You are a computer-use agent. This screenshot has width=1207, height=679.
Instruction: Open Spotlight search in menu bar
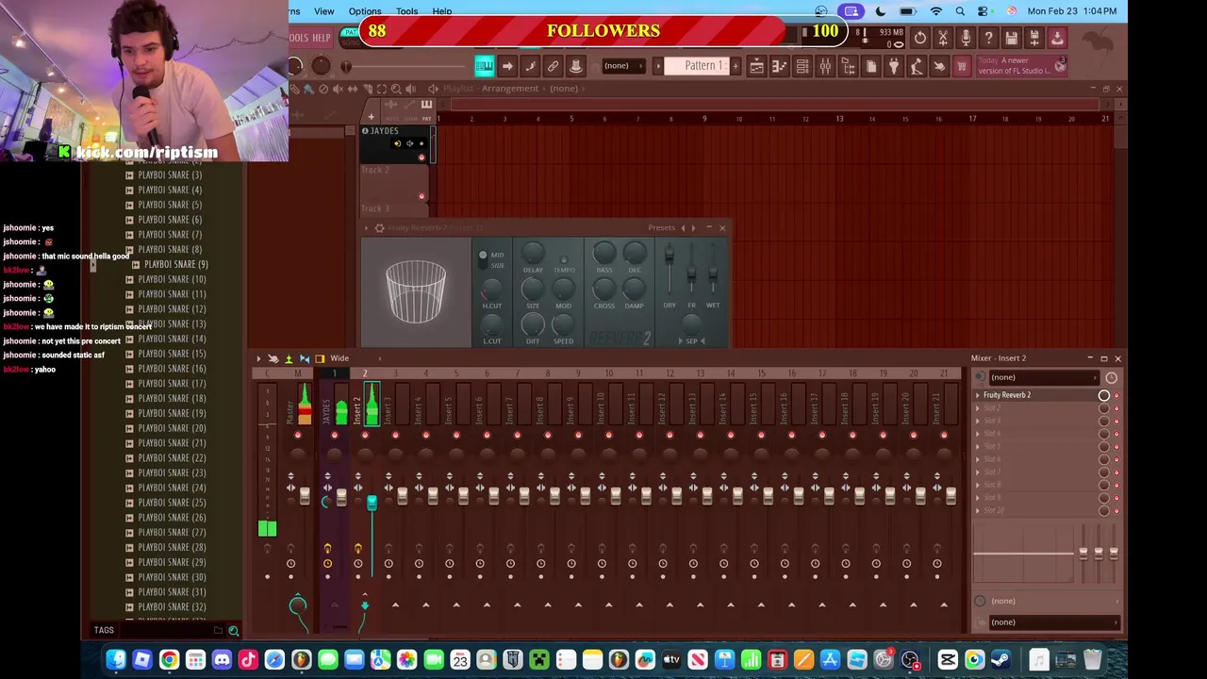pos(960,11)
